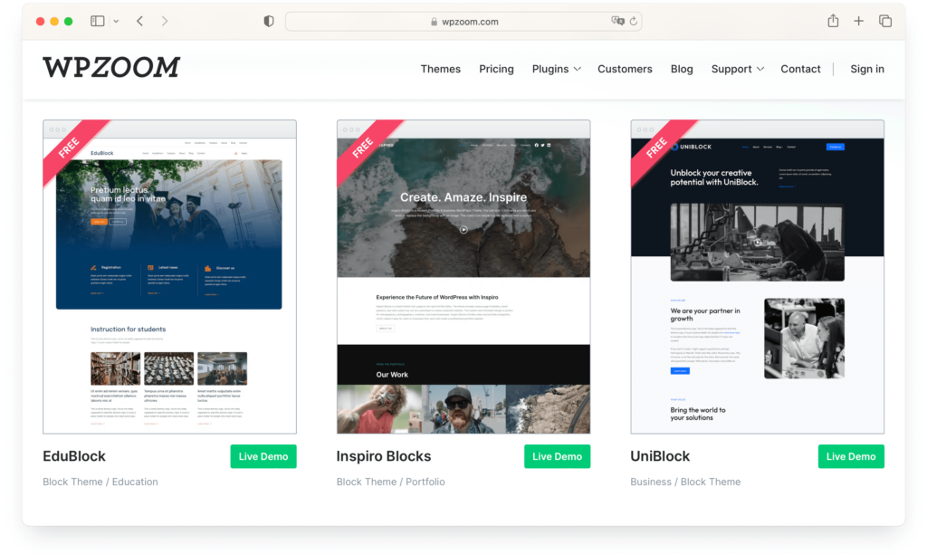Expand the Support dropdown
This screenshot has width=927, height=554.
click(737, 69)
